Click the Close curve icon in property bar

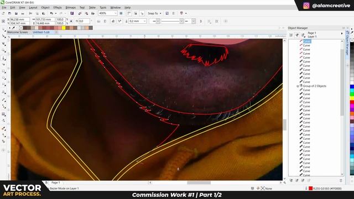click(200, 21)
